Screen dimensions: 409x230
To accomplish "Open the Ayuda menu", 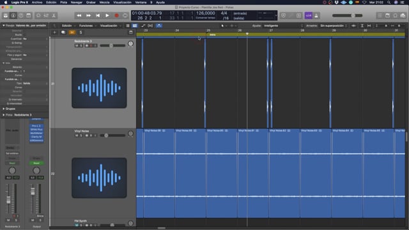I will [160, 3].
